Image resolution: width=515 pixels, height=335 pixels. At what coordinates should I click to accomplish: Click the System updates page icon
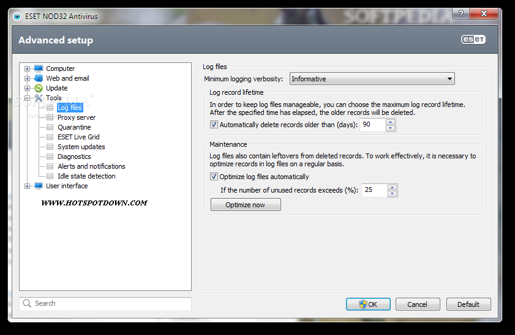(50, 147)
